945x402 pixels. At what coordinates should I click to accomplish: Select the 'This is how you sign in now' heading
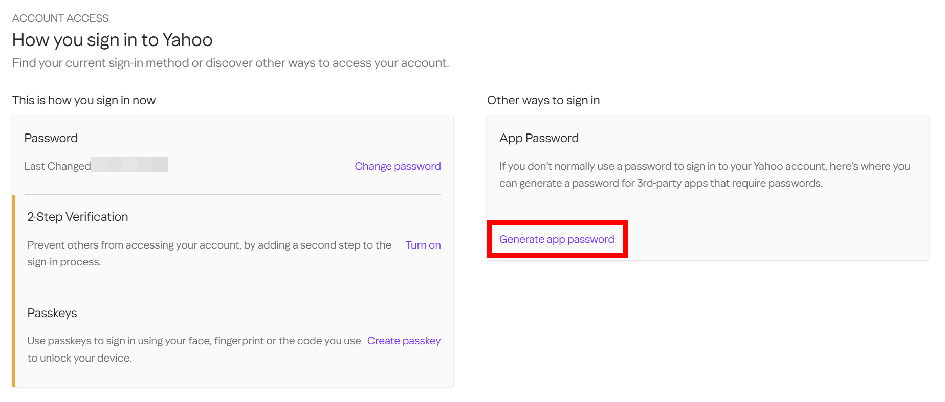click(x=84, y=100)
